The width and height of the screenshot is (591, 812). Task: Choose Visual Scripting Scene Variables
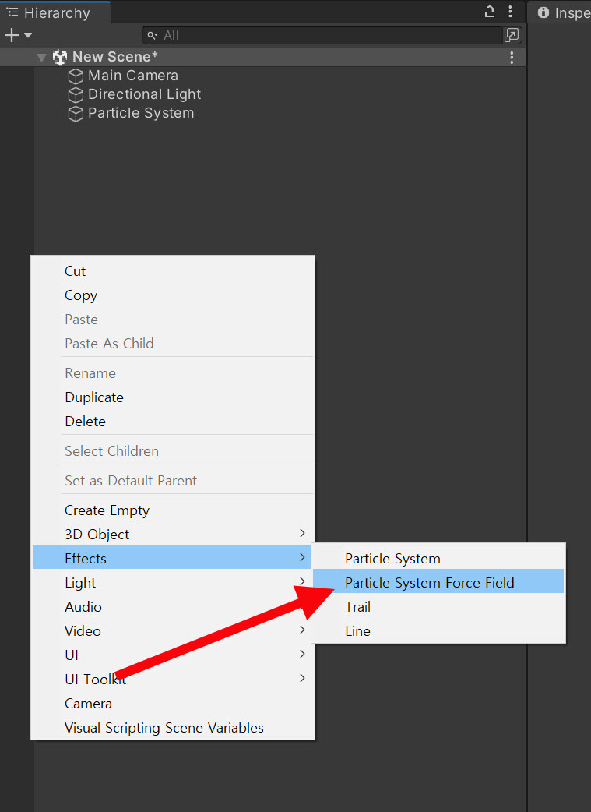(x=174, y=728)
